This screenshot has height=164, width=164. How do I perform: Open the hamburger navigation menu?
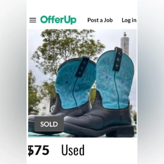pos(33,20)
